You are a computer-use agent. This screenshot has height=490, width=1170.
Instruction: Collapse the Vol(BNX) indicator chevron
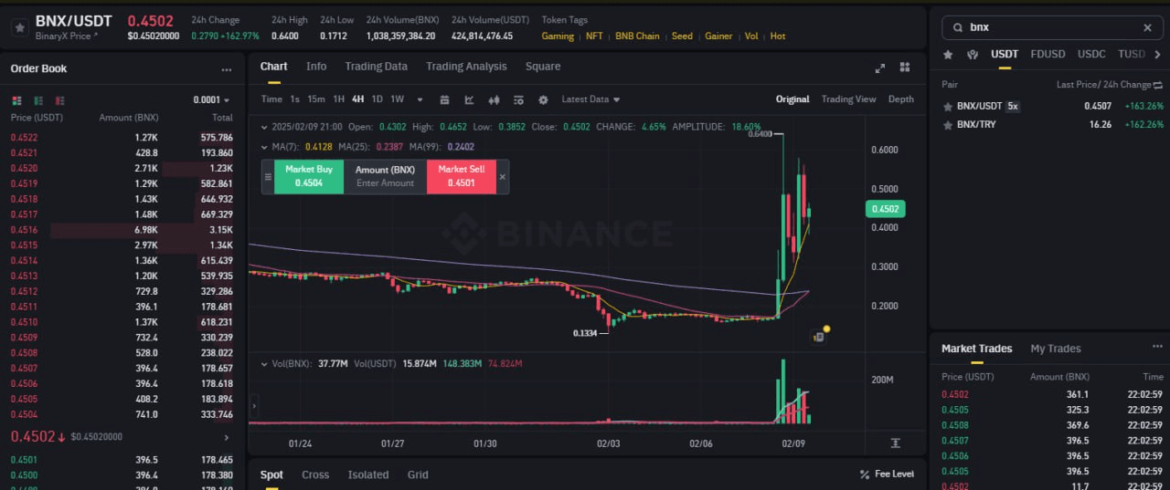click(264, 363)
